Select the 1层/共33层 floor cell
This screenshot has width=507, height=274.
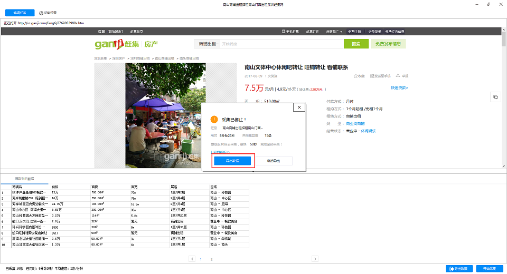click(189, 227)
